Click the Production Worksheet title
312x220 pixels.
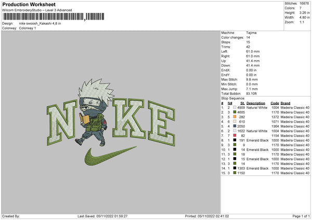[29, 4]
